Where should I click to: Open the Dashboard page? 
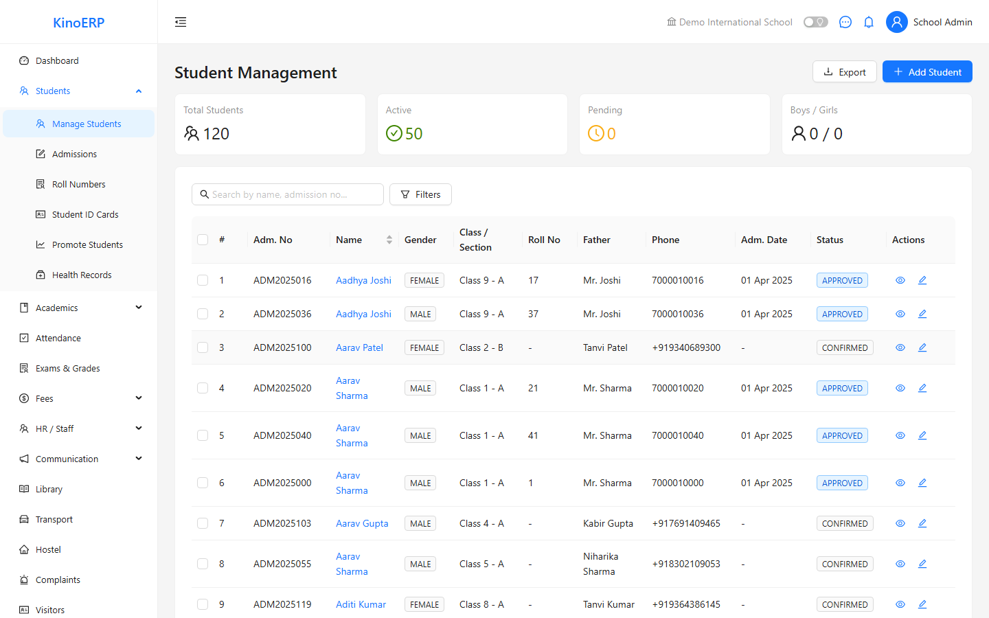(78, 60)
